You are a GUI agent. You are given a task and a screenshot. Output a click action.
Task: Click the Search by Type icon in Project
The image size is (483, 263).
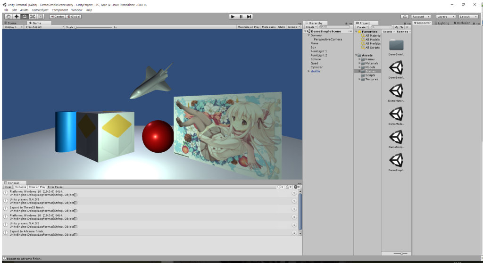tap(396, 27)
